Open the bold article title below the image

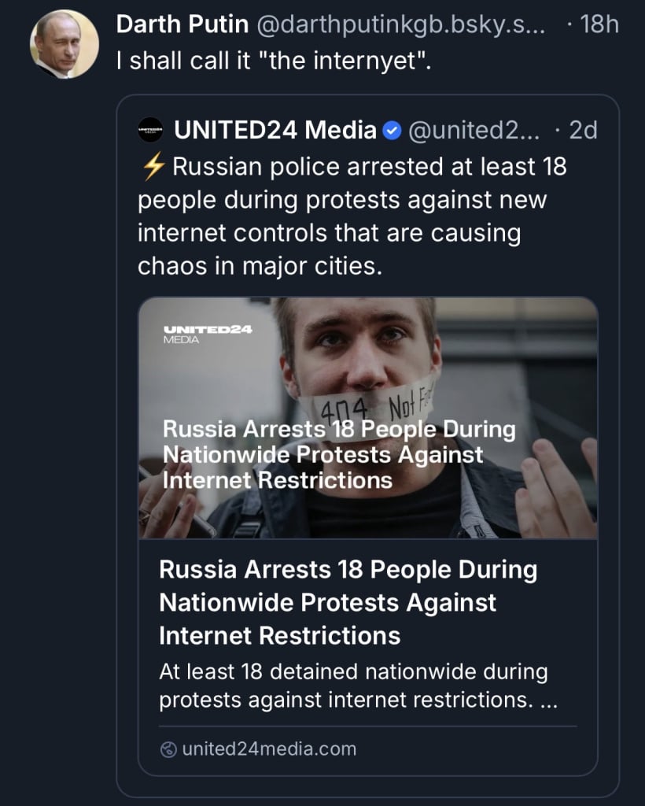[x=348, y=602]
